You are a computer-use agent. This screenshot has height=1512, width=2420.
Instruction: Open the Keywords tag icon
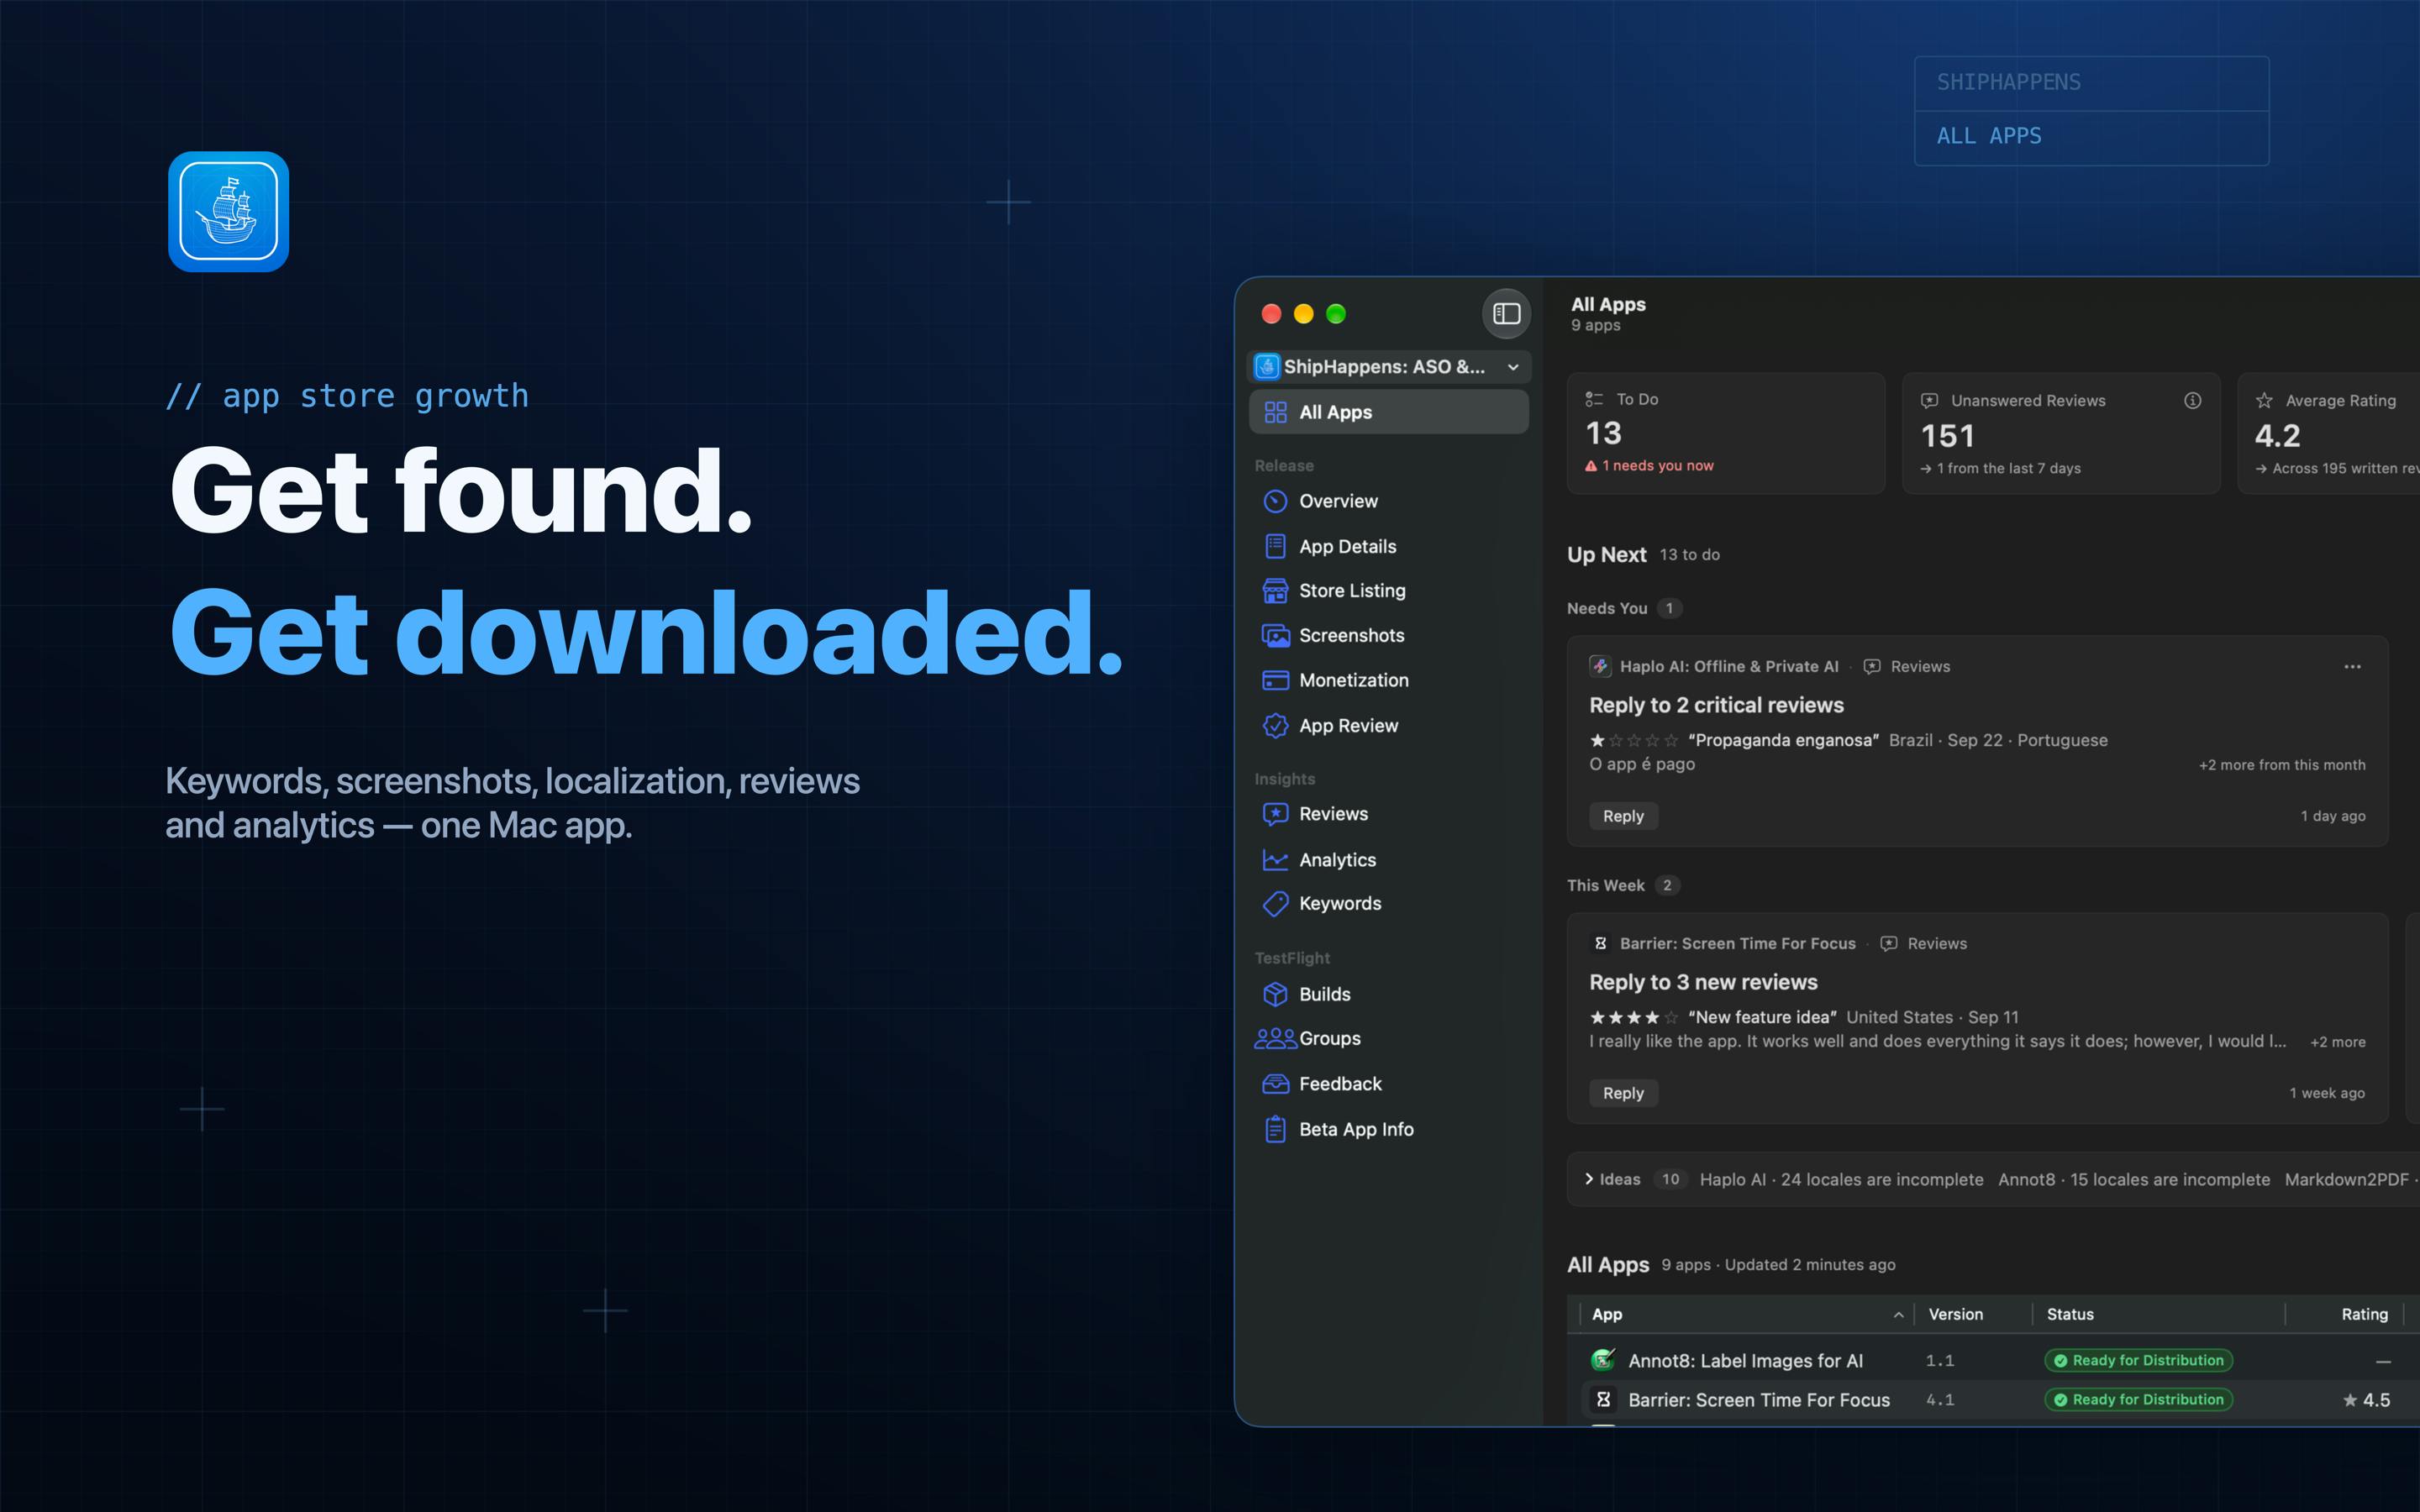(x=1275, y=904)
